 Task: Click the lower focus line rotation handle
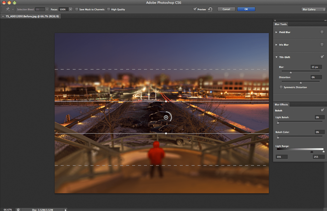click(x=166, y=133)
